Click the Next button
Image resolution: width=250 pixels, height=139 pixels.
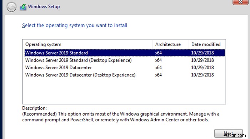[x=229, y=133]
